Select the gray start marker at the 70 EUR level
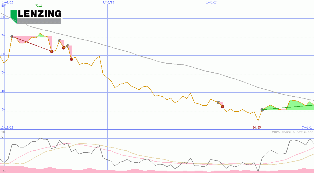This screenshot has width=314, height=173. coord(12,36)
